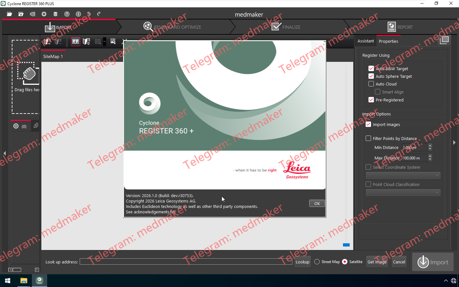Select the SiteMap 1 tab
This screenshot has height=287, width=459.
(53, 56)
